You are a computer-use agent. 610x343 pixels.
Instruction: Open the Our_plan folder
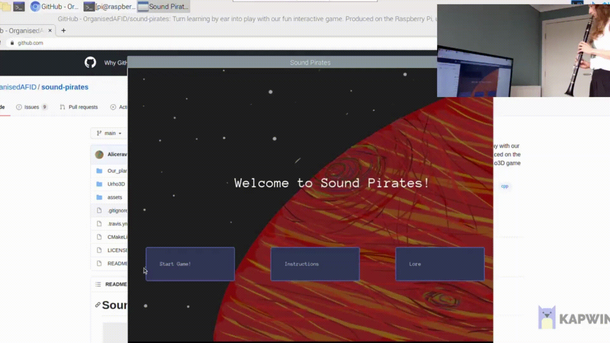[x=117, y=171]
